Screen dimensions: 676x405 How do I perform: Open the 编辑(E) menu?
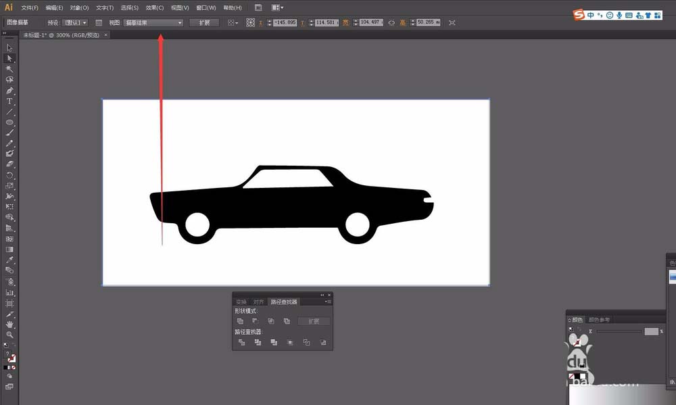tap(54, 7)
